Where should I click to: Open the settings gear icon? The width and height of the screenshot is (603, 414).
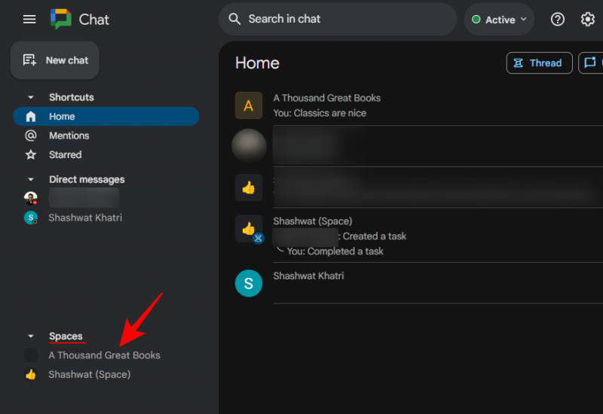588,20
